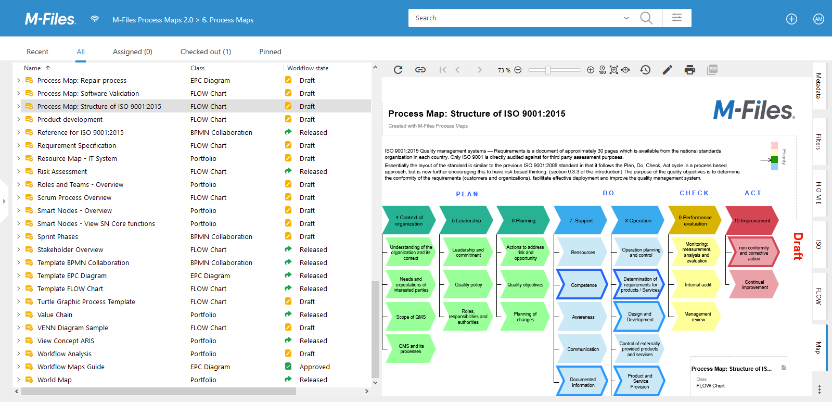This screenshot has height=402, width=832.
Task: Open the search box dropdown arrow
Action: coord(626,18)
